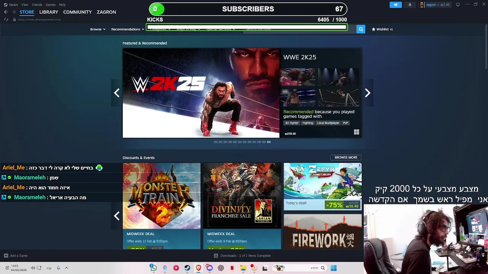Image resolution: width=488 pixels, height=274 pixels.
Task: Open Steam from the taskbar
Action: pos(187,268)
